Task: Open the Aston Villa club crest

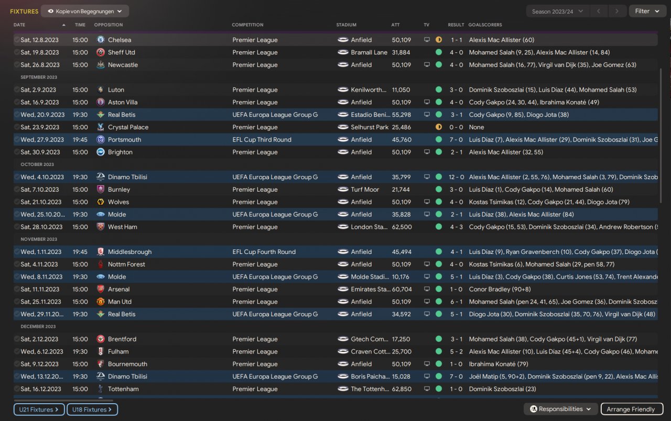Action: click(101, 102)
